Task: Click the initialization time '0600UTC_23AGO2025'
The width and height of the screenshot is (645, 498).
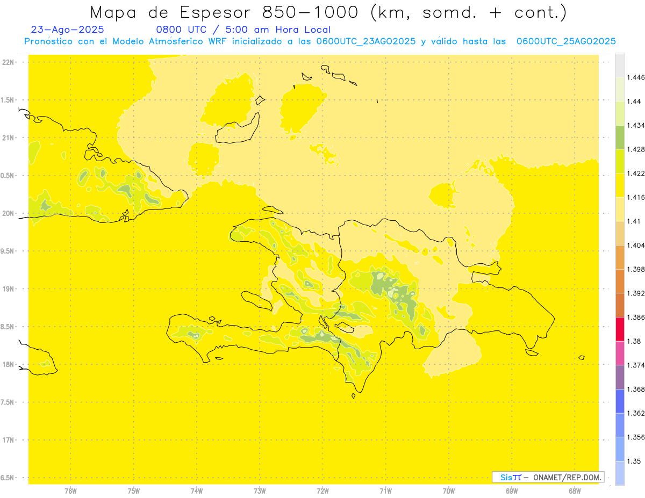Action: click(365, 41)
